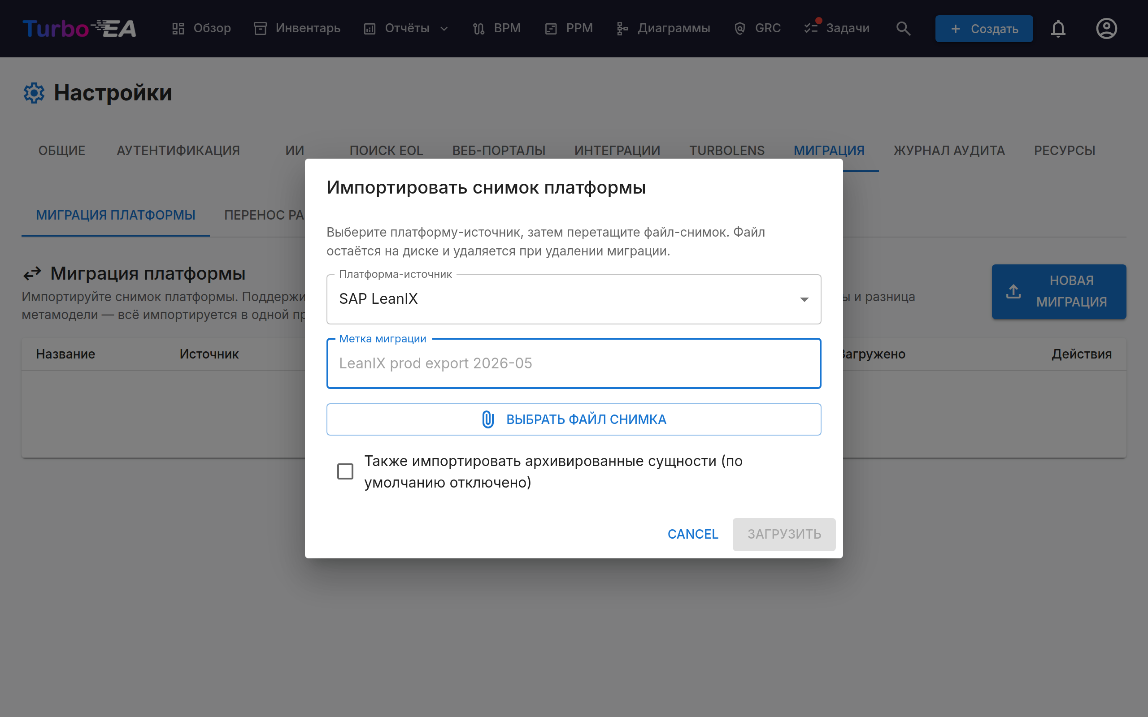Switch to the TURBOLENS tab
Image resolution: width=1148 pixels, height=717 pixels.
tap(727, 150)
